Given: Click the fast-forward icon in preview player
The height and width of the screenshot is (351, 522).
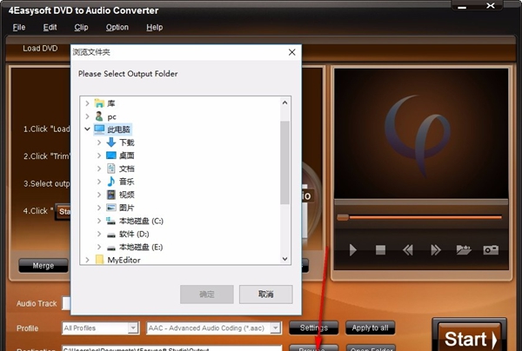Looking at the screenshot, I should click(436, 250).
